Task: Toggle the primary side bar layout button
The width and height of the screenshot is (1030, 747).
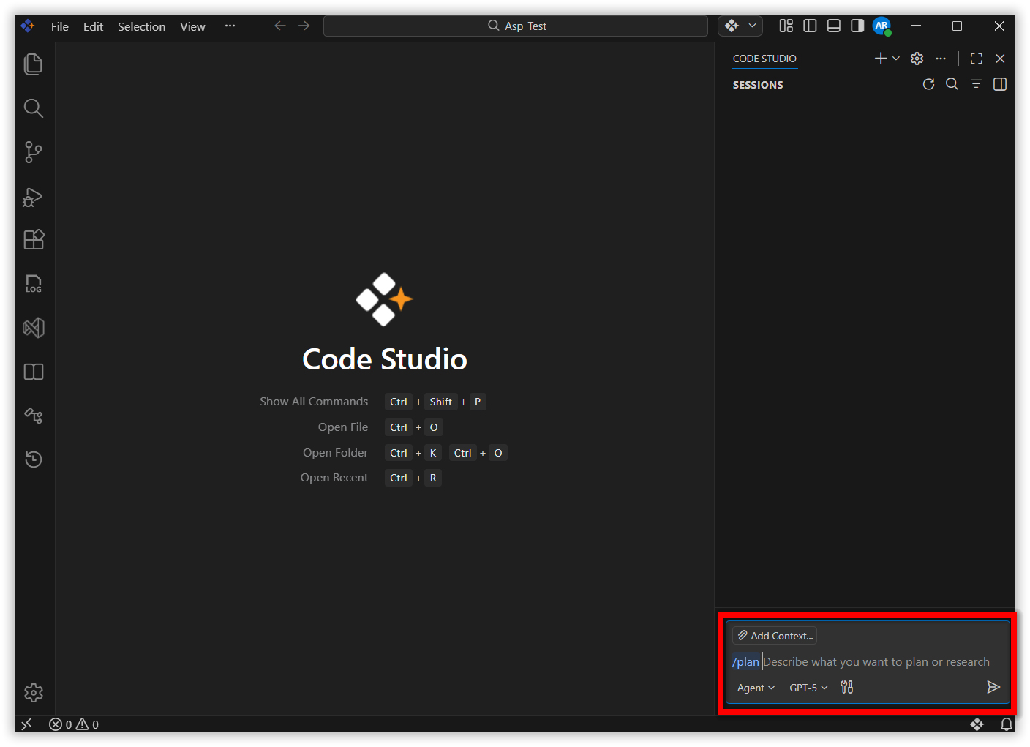Action: [x=810, y=26]
